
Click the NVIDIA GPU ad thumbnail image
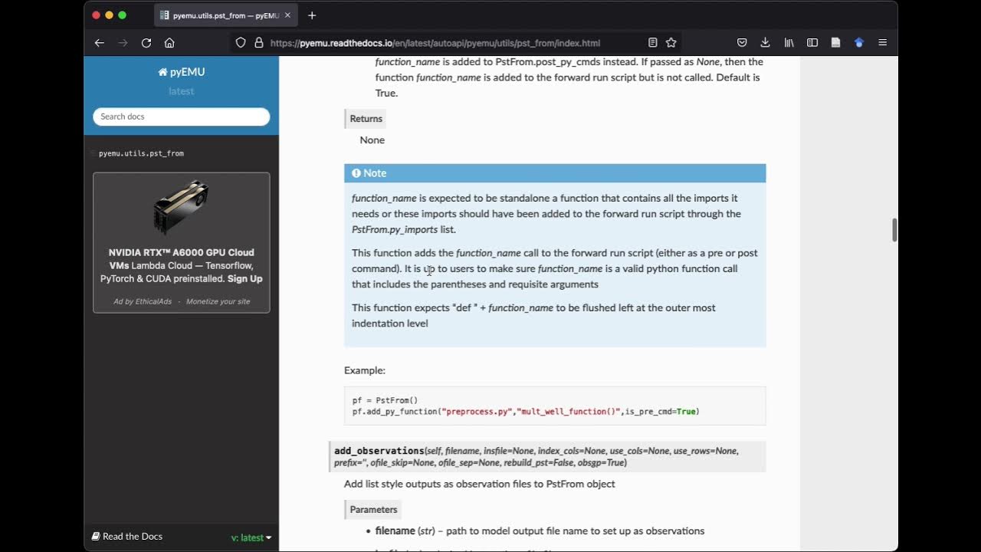click(182, 207)
